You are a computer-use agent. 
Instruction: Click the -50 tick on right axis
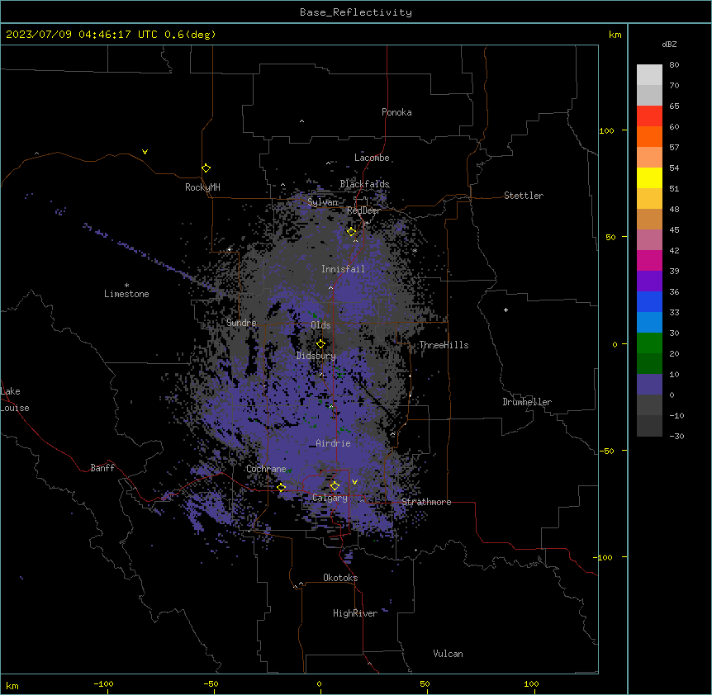606,451
